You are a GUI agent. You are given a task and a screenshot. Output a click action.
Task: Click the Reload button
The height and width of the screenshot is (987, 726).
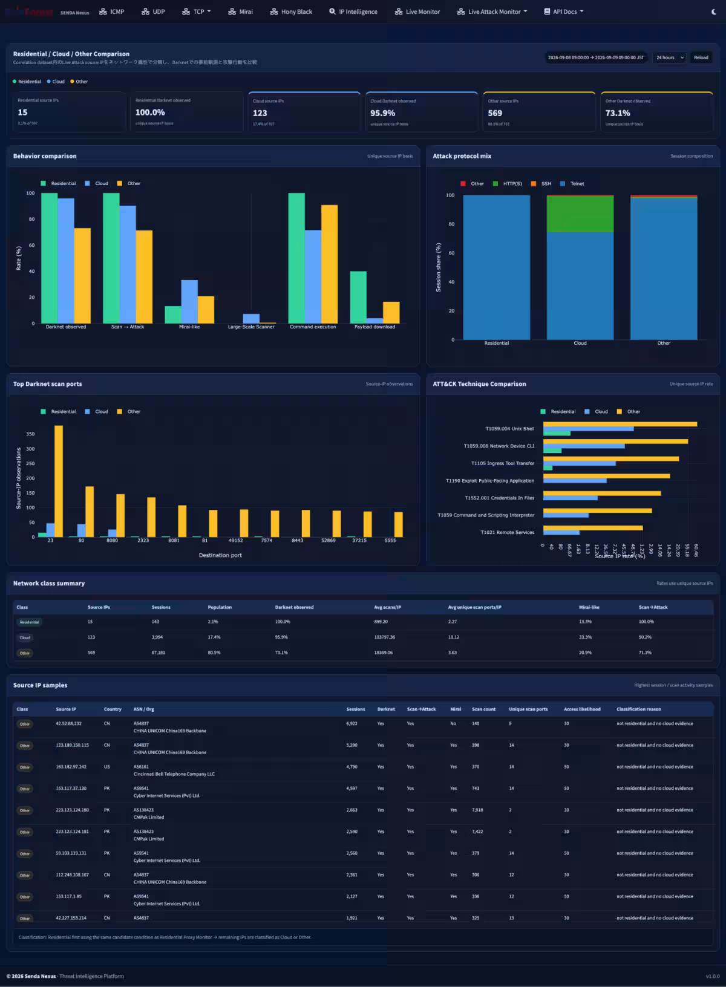[701, 57]
